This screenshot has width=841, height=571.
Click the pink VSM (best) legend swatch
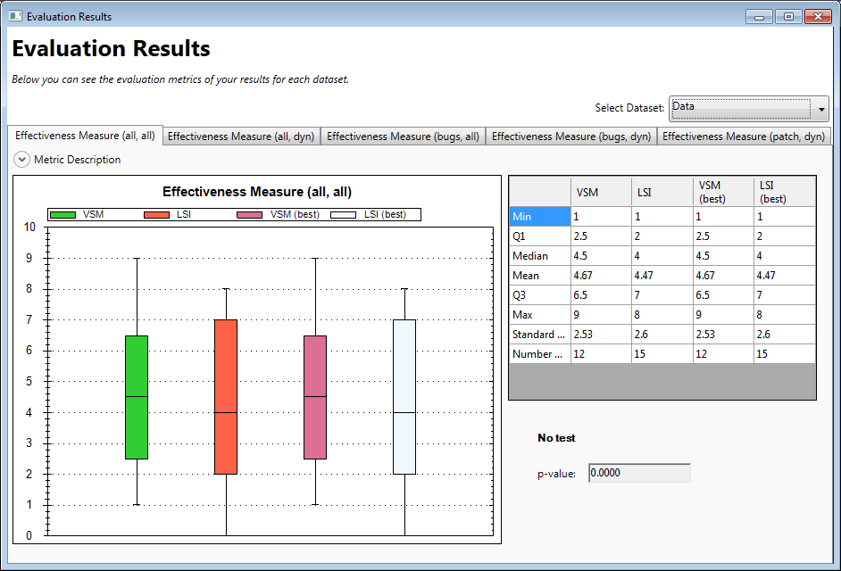click(249, 215)
